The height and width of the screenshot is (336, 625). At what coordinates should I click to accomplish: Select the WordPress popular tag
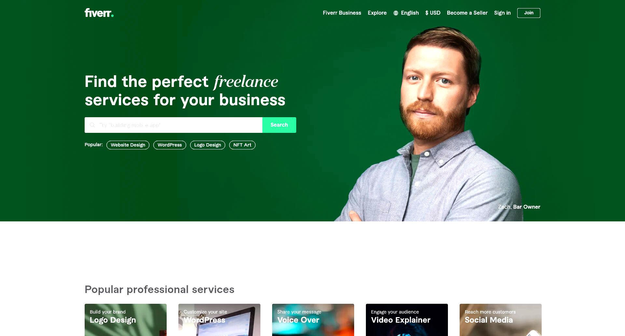(170, 145)
